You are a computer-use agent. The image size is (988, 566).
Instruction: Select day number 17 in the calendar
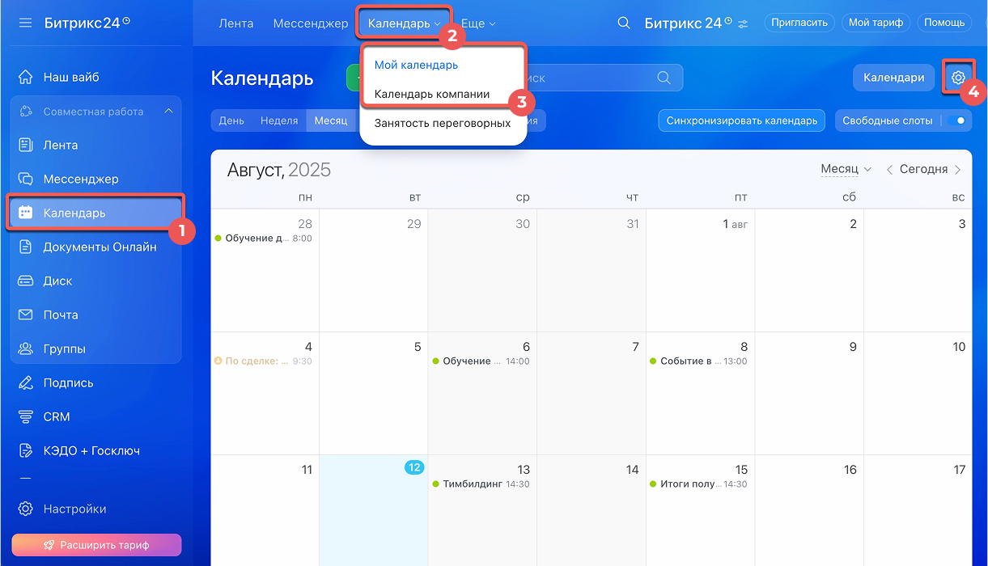pos(959,470)
